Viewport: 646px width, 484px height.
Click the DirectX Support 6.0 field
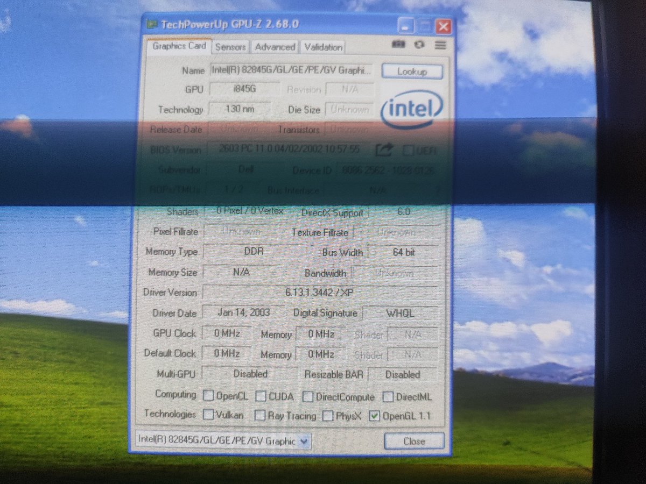pyautogui.click(x=404, y=212)
